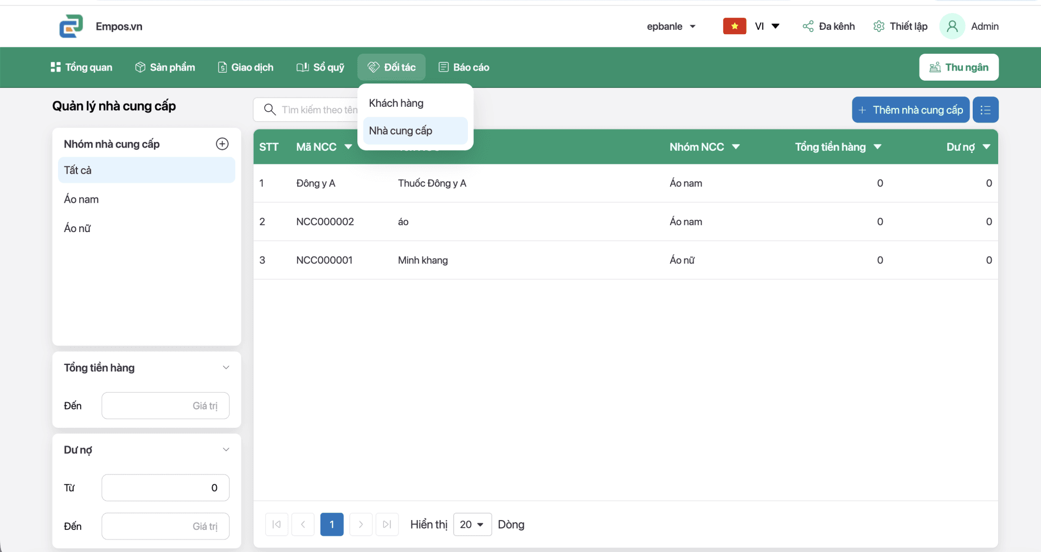Open the list view options icon button
Image resolution: width=1041 pixels, height=552 pixels.
click(x=985, y=110)
